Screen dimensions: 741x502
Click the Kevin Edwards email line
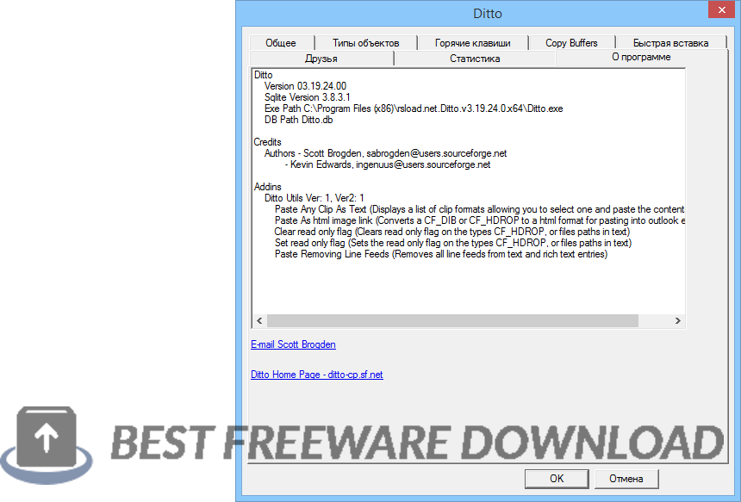coord(388,164)
